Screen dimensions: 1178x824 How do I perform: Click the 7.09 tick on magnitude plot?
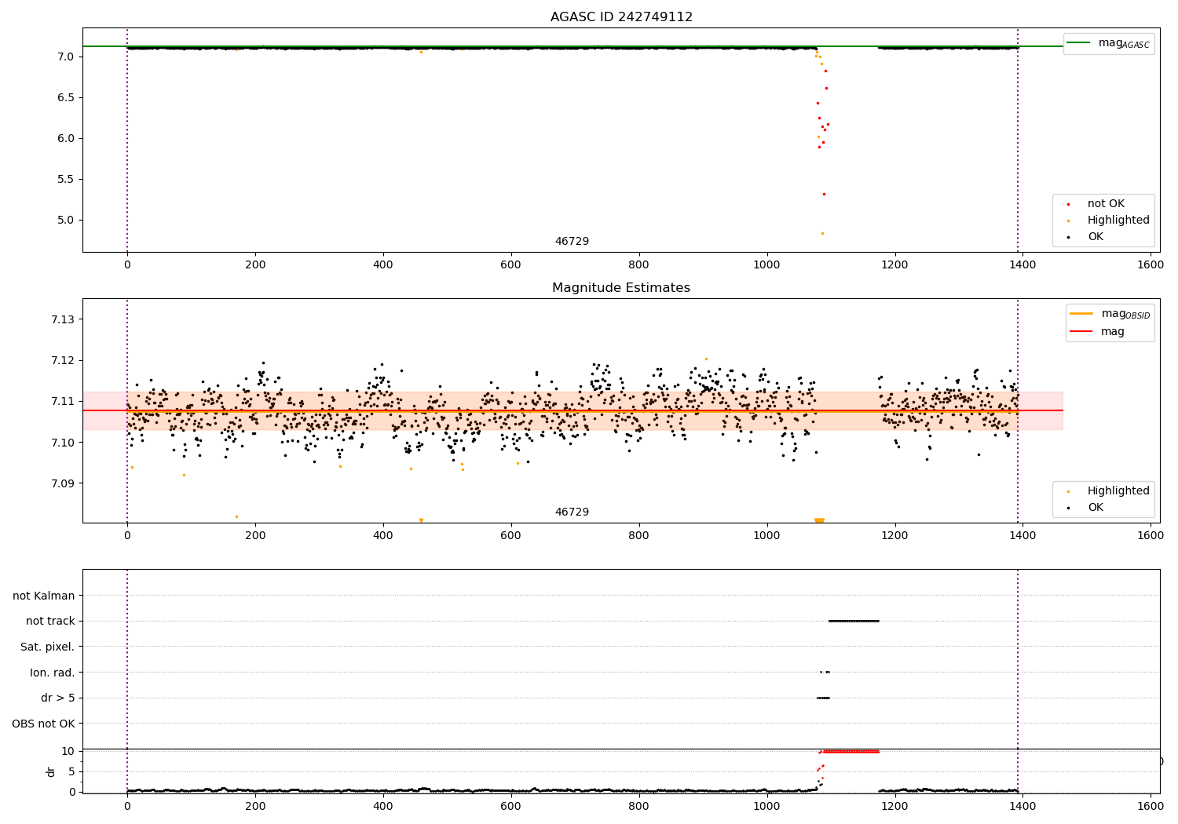click(62, 483)
